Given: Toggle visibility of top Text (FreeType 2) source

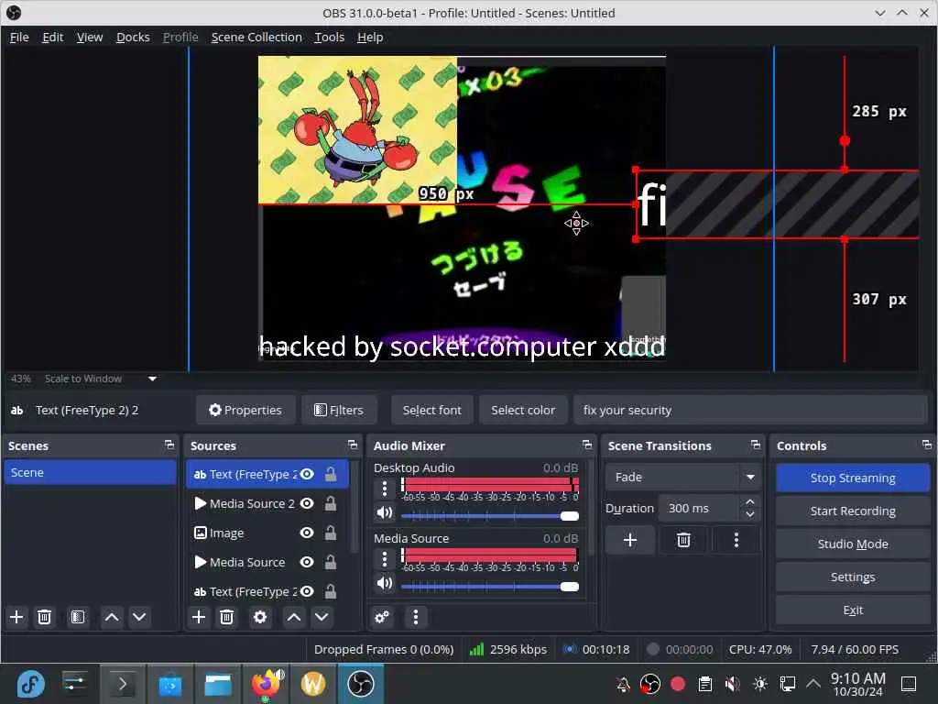Looking at the screenshot, I should pos(307,474).
